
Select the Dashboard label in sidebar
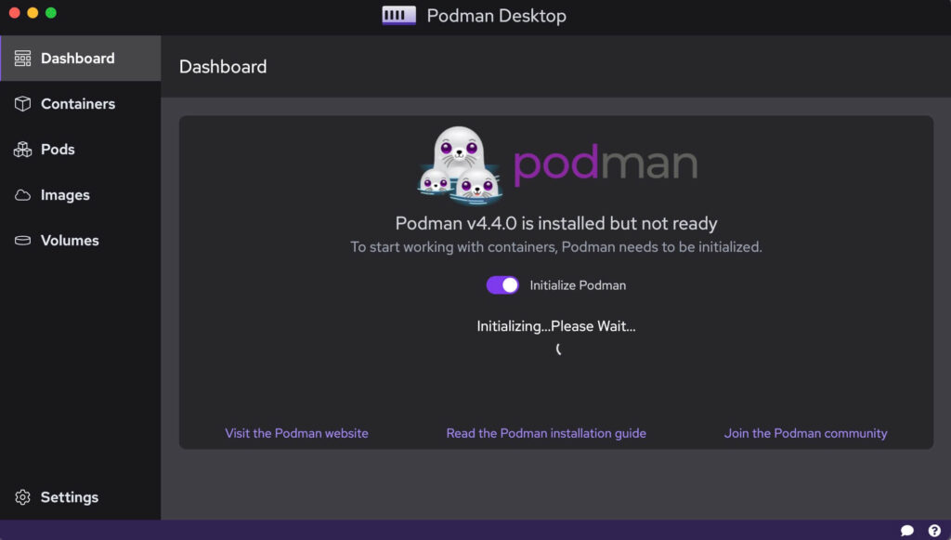pyautogui.click(x=78, y=59)
